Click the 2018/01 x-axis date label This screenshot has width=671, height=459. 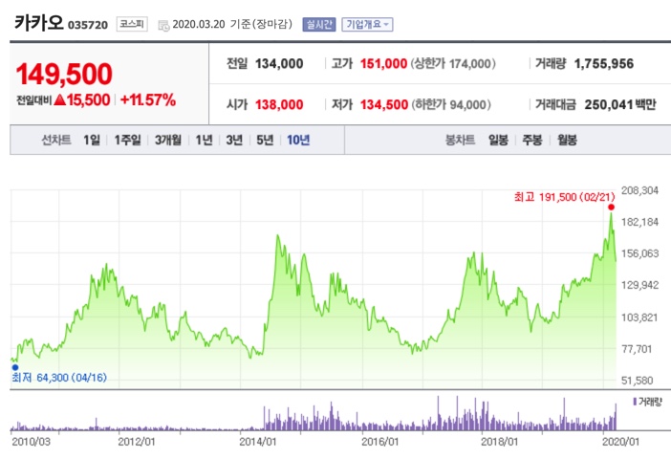[499, 442]
